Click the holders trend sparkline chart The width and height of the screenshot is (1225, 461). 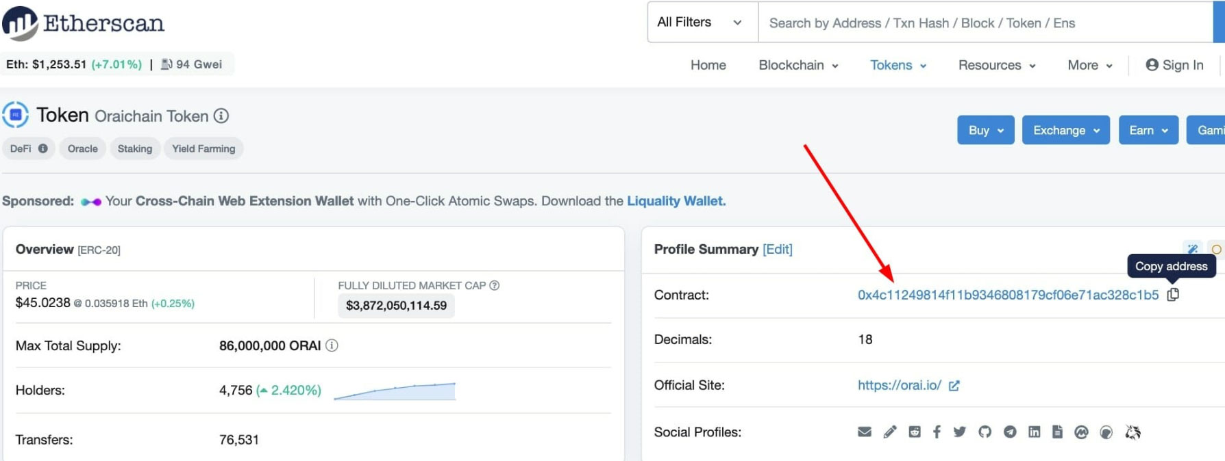(x=395, y=391)
